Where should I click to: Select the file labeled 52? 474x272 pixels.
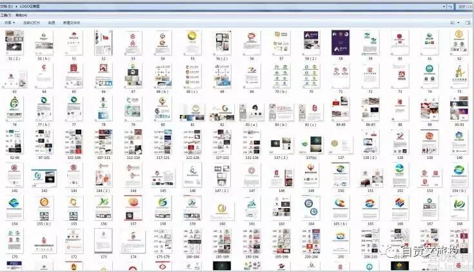pyautogui.click(x=103, y=43)
